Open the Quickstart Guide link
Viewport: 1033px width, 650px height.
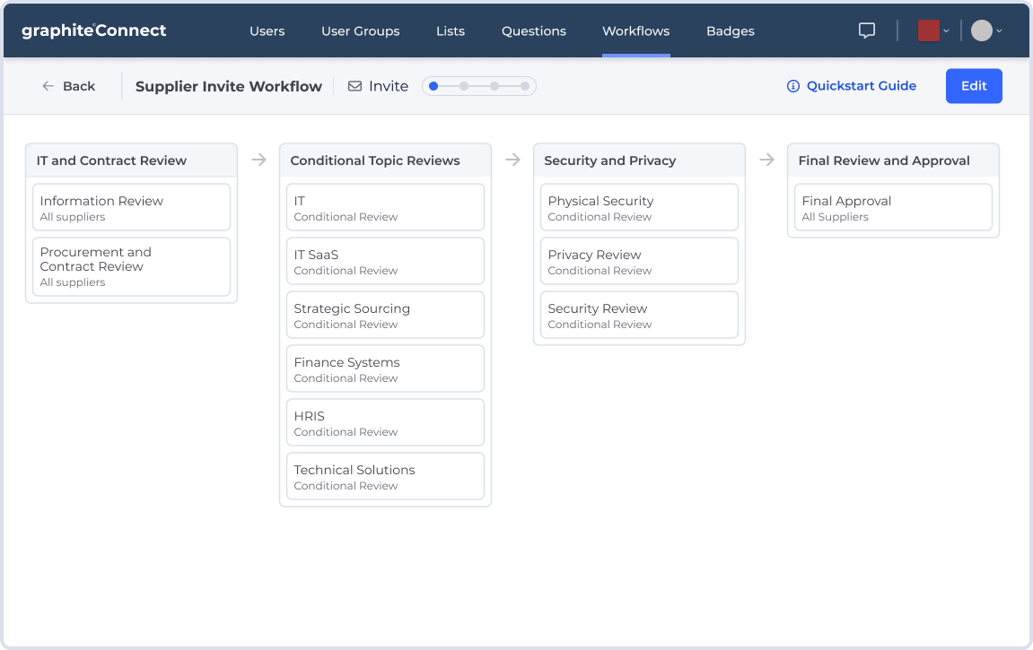coord(861,85)
